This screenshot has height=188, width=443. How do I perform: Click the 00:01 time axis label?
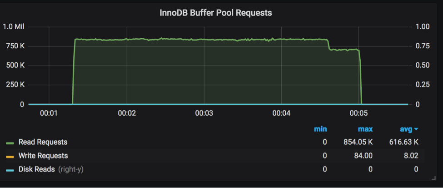pyautogui.click(x=49, y=113)
